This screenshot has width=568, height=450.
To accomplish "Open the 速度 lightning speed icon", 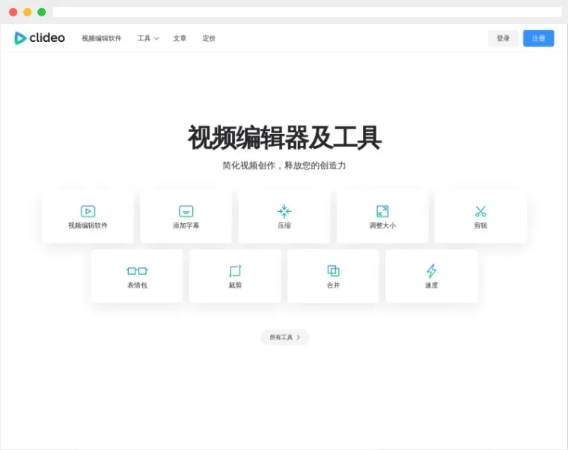I will (x=432, y=270).
